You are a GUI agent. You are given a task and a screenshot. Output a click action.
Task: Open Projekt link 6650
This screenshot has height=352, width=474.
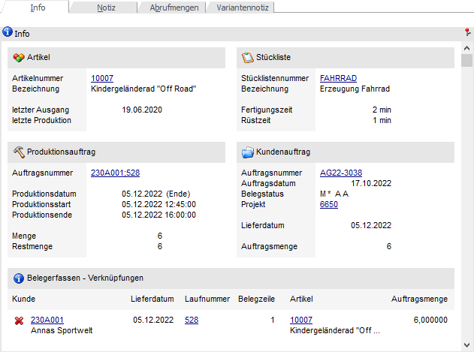328,204
